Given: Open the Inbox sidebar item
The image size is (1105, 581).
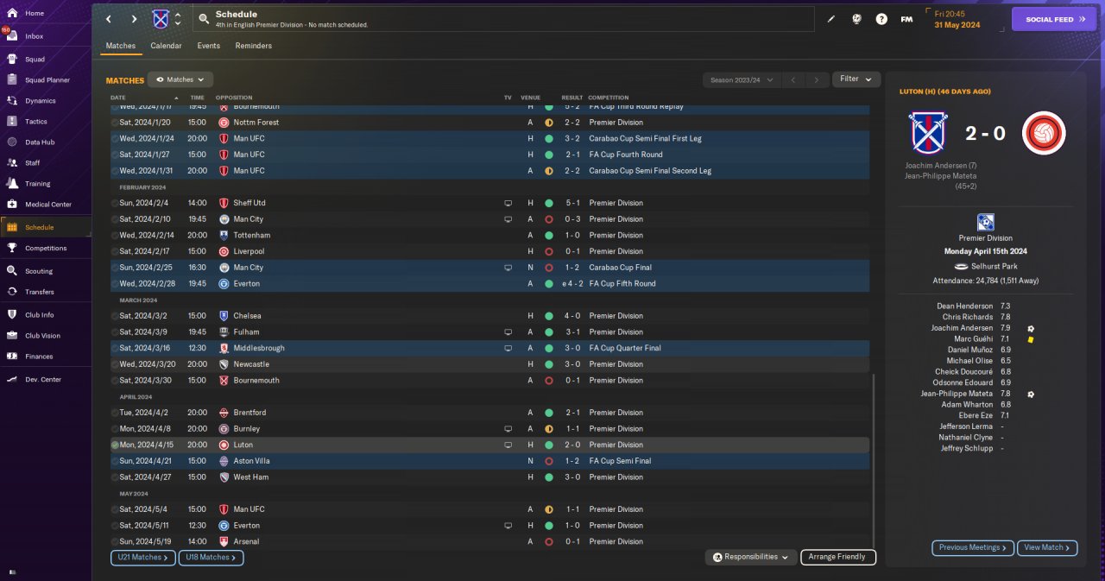Looking at the screenshot, I should (x=35, y=36).
